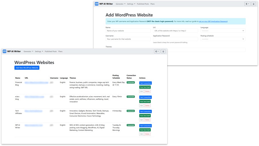The image size is (259, 146).
Task: Click the 'WordPress Websites' page heading
Action: (x=34, y=62)
